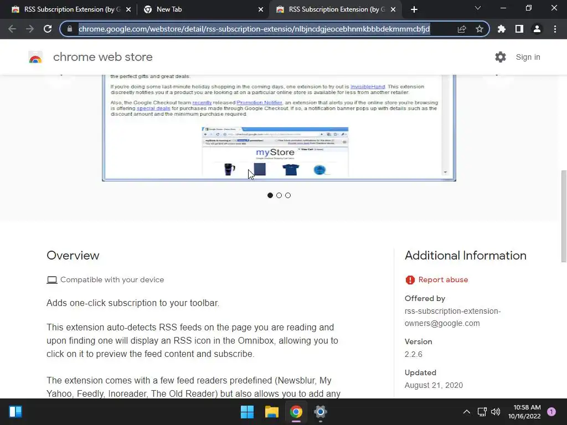Click the rss-subscription-extension-owners@google.com email
The height and width of the screenshot is (425, 567).
[x=453, y=317]
